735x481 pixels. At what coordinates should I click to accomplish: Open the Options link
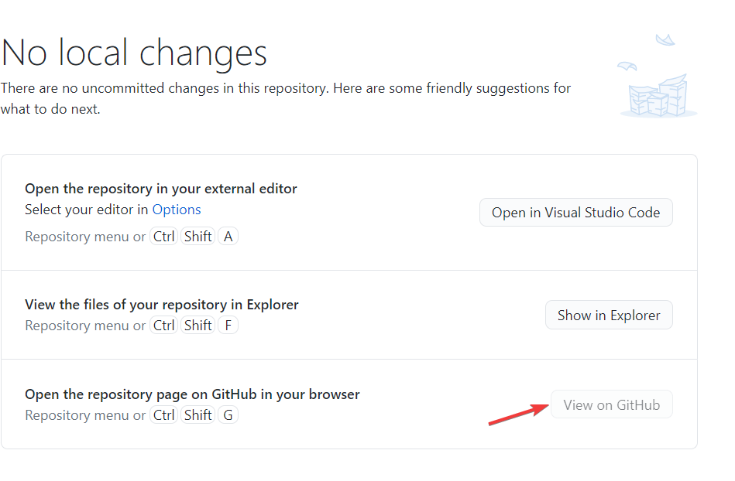[x=176, y=209]
